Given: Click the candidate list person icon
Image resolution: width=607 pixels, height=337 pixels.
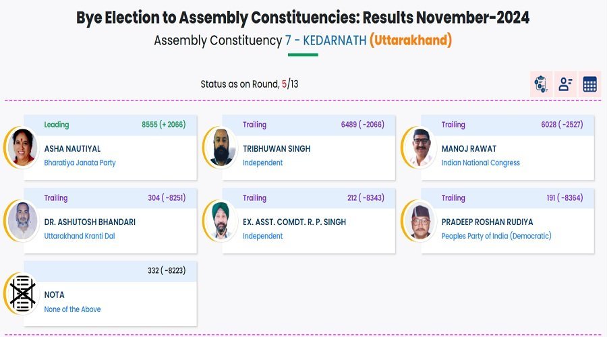Looking at the screenshot, I should (x=565, y=84).
